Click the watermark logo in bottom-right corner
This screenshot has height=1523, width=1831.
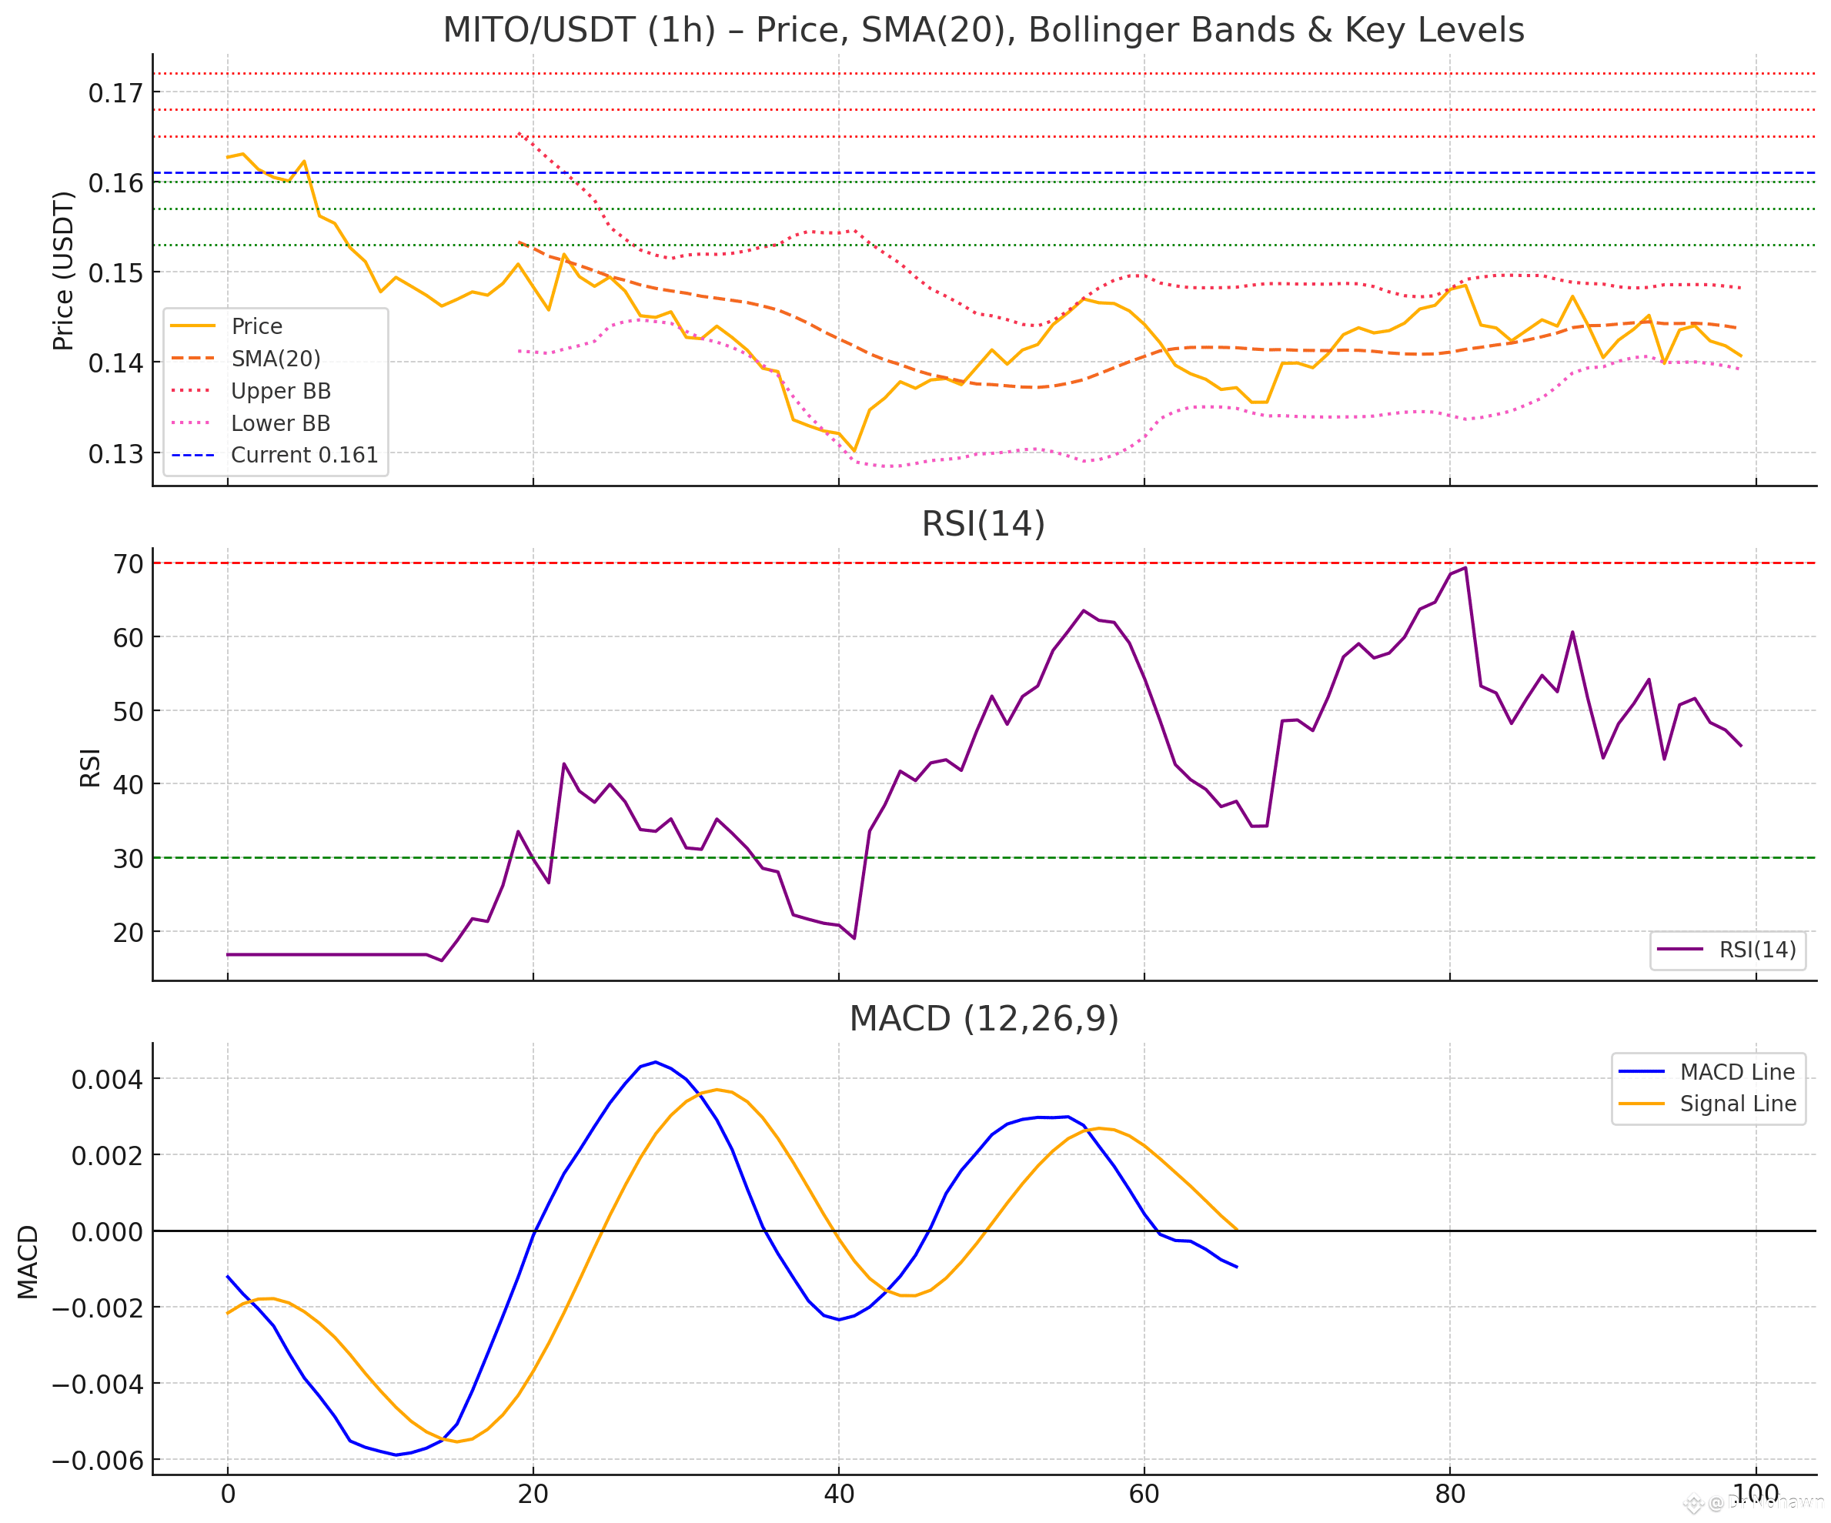[1693, 1503]
